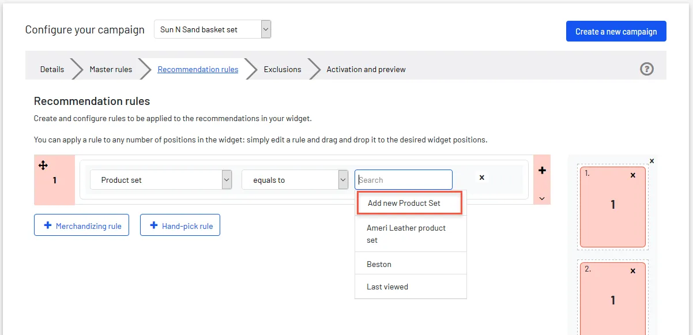Viewport: 693px width, 335px height.
Task: Close the widget preview panel
Action: click(x=652, y=161)
